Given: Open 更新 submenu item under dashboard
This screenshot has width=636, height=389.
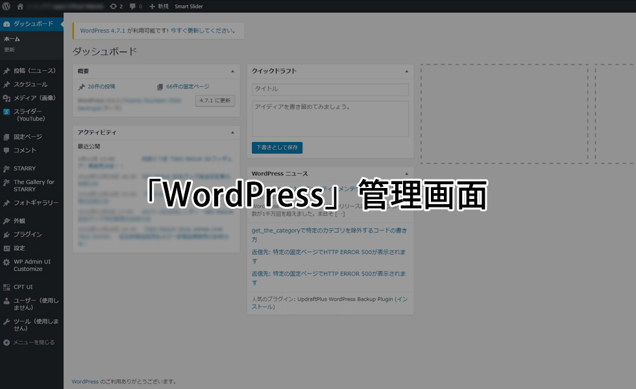Looking at the screenshot, I should (x=9, y=50).
